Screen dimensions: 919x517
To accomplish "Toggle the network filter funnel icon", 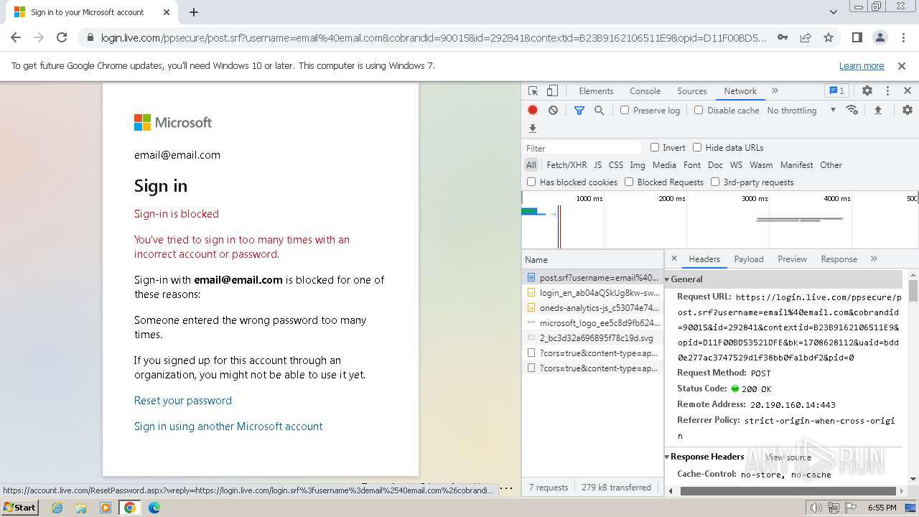I will click(579, 111).
